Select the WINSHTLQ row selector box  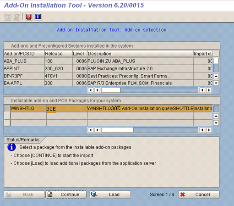click(x=7, y=108)
